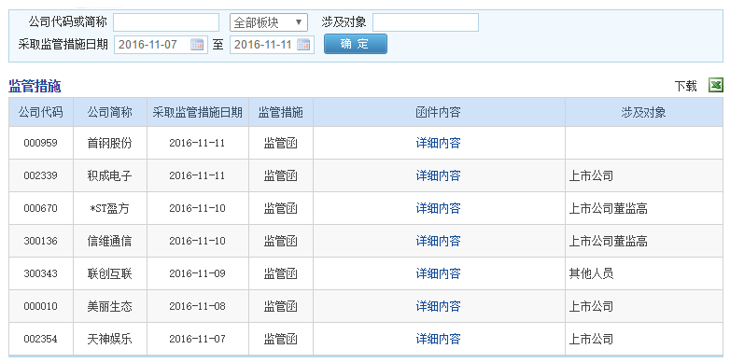Download table as Excel file icon

pyautogui.click(x=716, y=86)
